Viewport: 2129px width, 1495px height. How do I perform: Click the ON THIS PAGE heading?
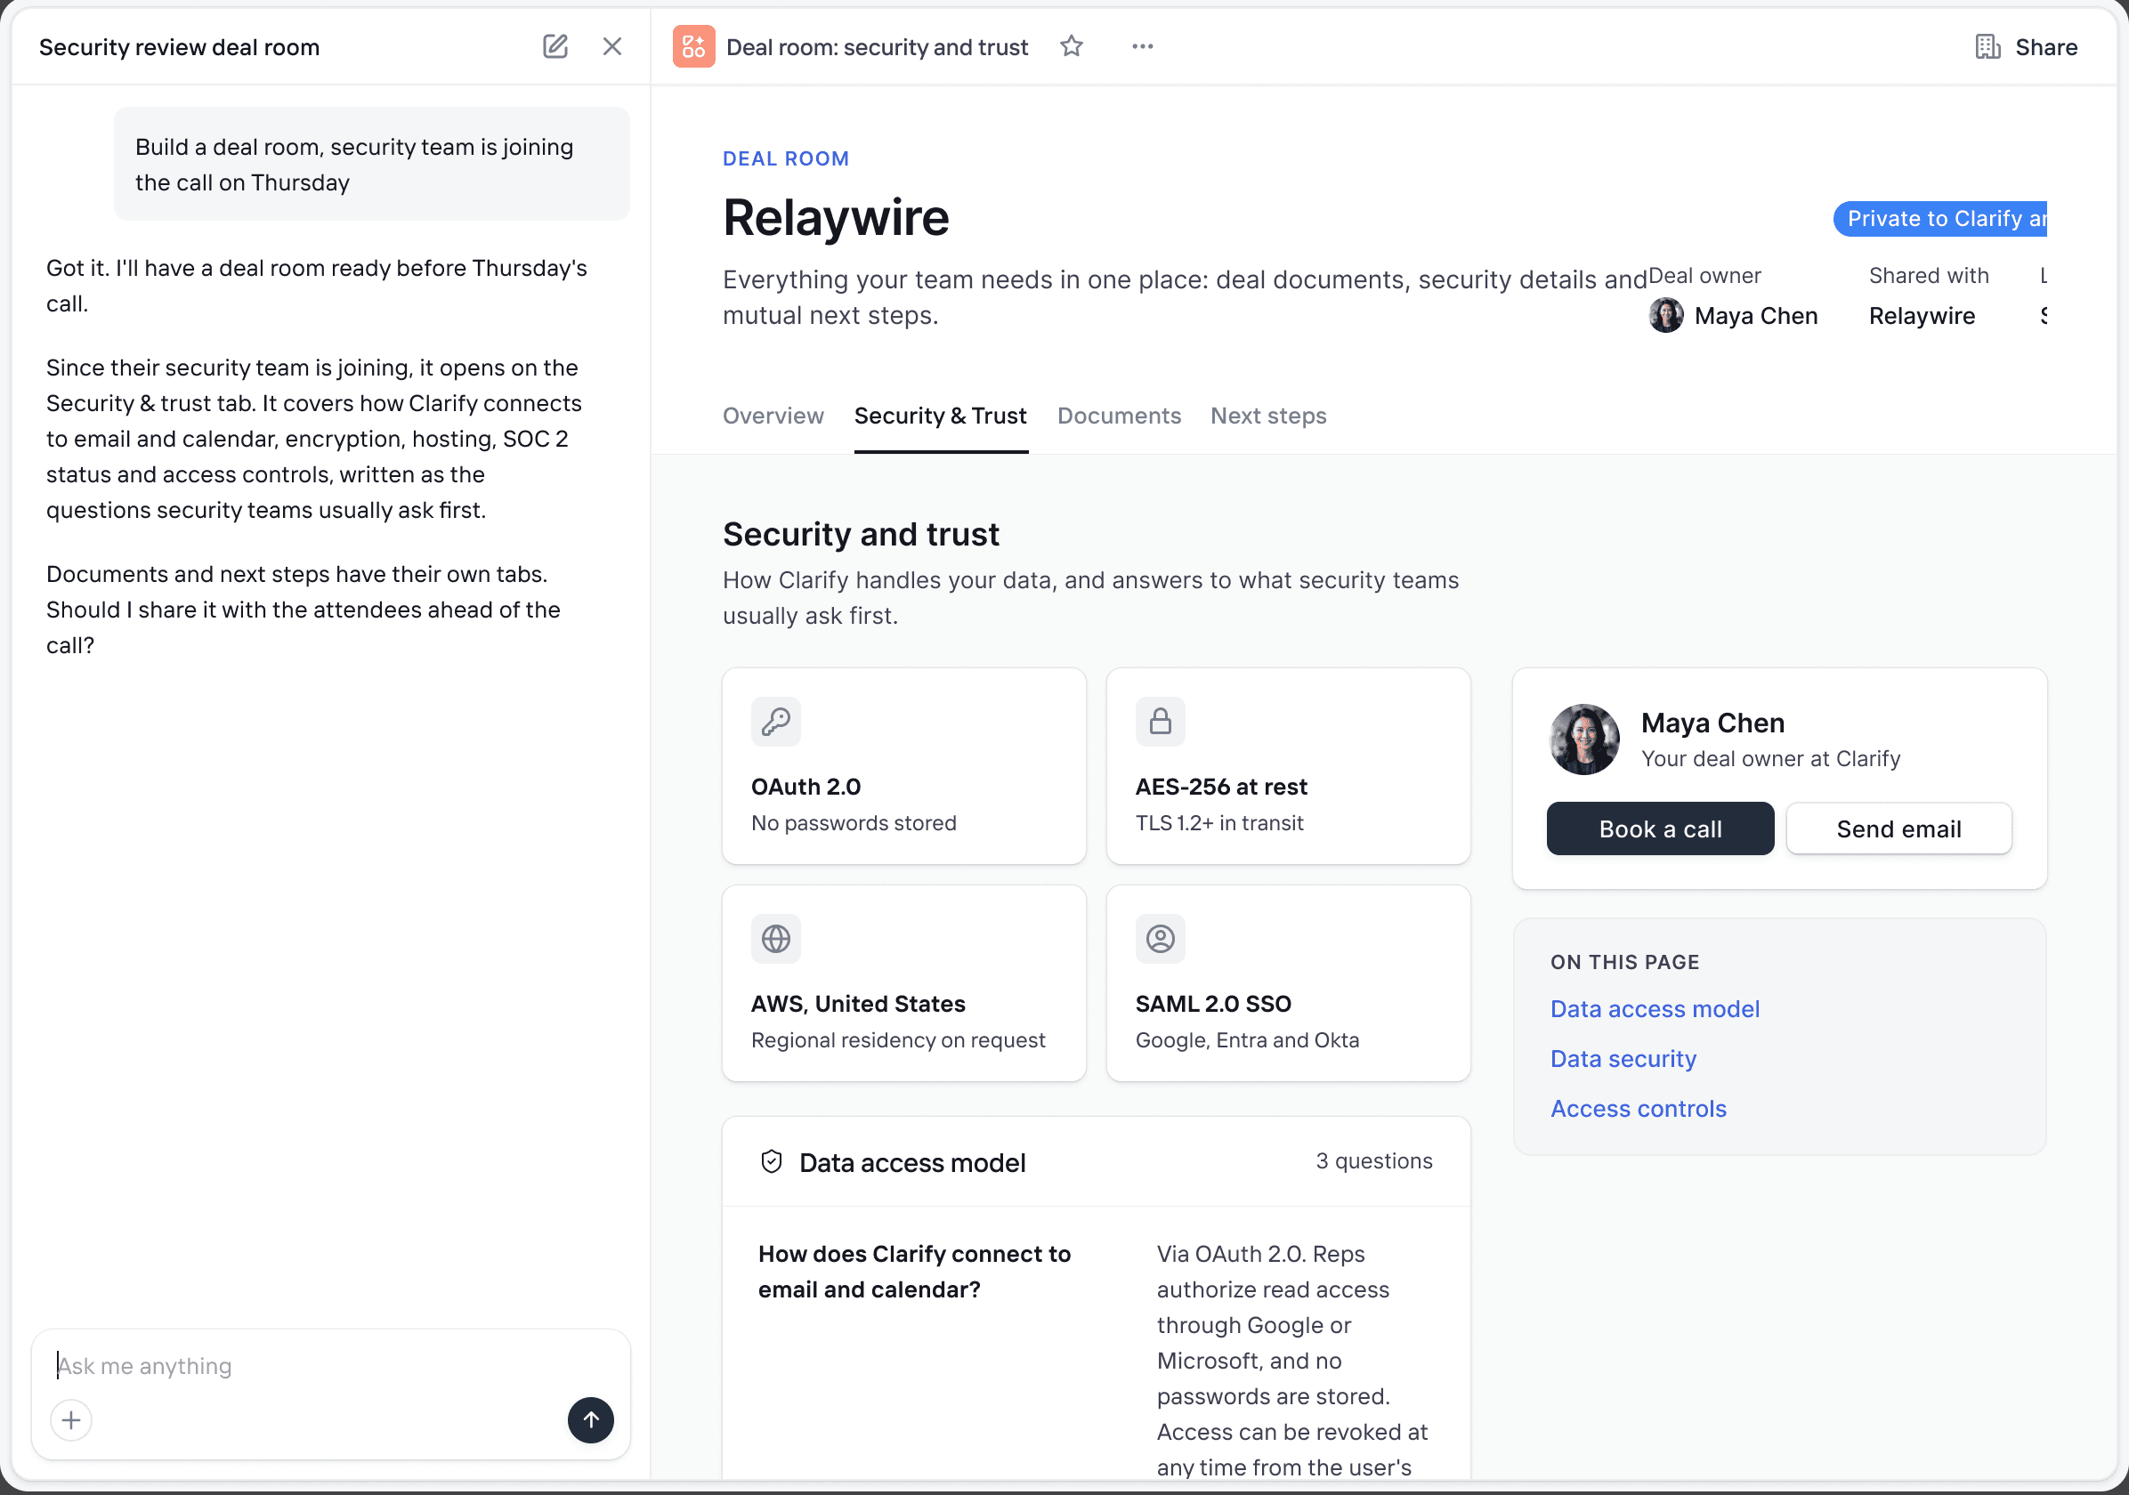(x=1624, y=962)
